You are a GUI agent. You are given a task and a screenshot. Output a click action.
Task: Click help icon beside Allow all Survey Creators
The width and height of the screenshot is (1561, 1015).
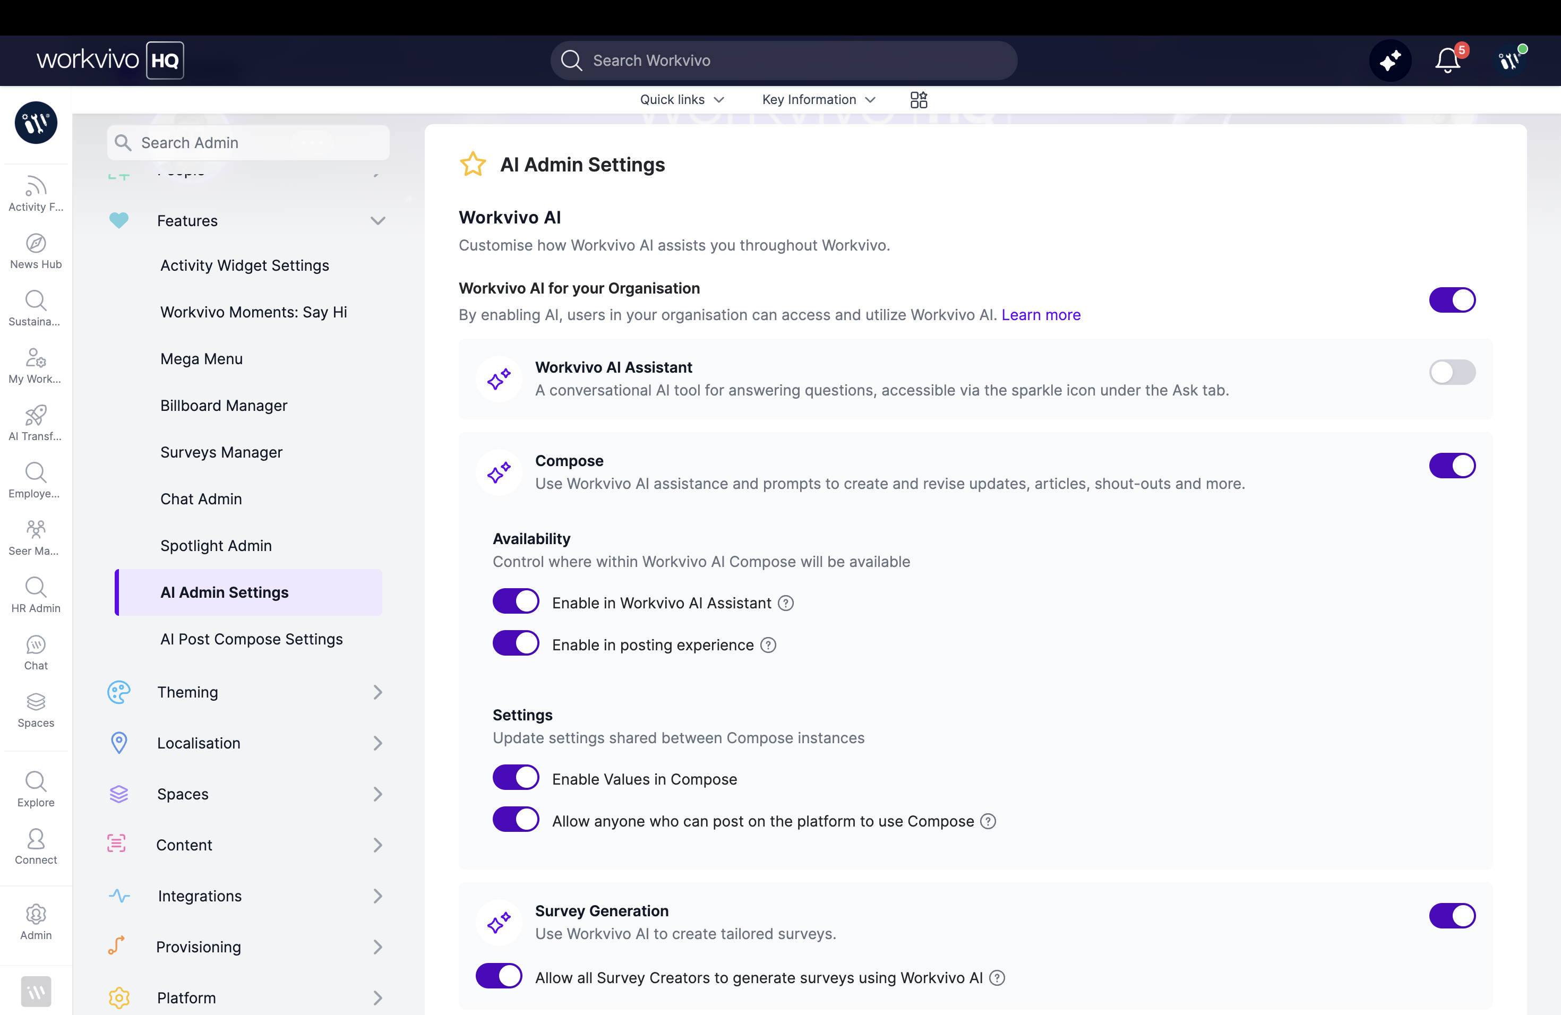point(997,978)
